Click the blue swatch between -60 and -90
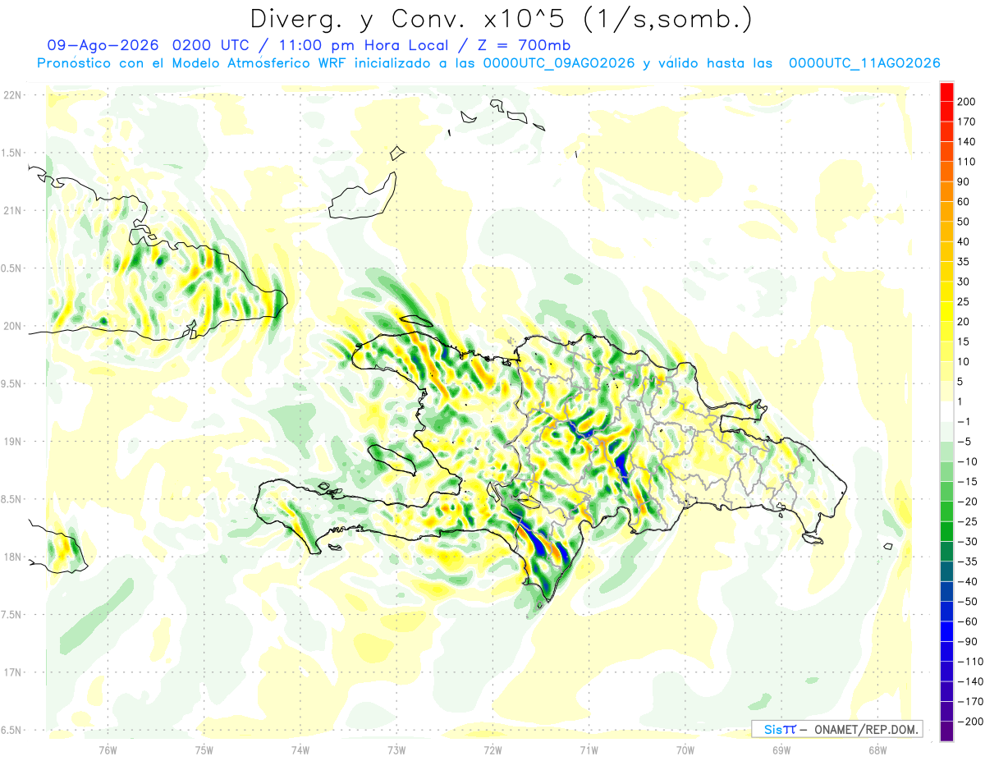Image resolution: width=985 pixels, height=761 pixels. point(947,632)
